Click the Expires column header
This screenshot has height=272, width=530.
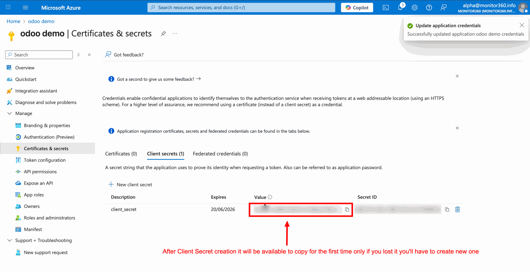click(218, 197)
